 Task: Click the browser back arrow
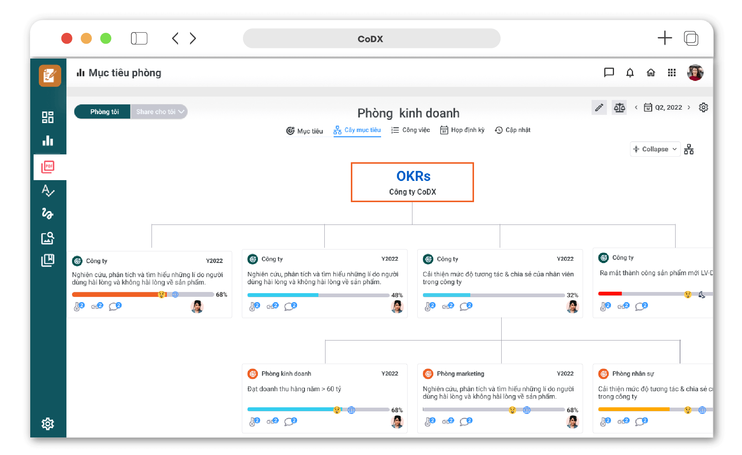175,38
